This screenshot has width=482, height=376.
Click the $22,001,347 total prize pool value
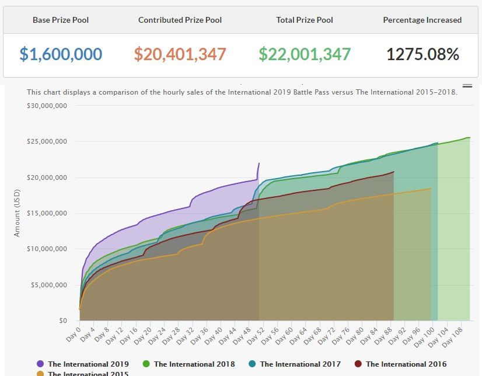305,54
